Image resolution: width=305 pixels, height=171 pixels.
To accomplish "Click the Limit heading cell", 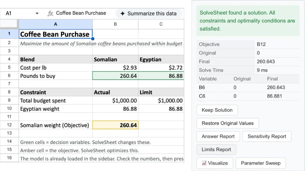I will [x=161, y=92].
